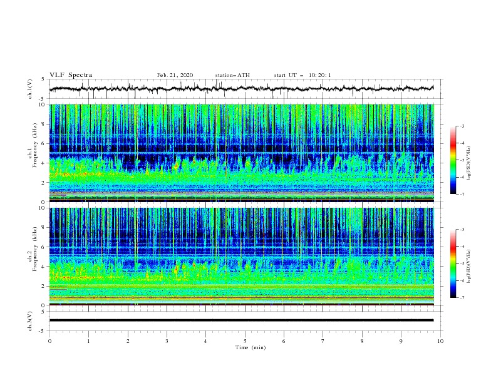Click the "ch.1(V)" waveform axis label
The image size is (496, 383).
tap(30, 89)
